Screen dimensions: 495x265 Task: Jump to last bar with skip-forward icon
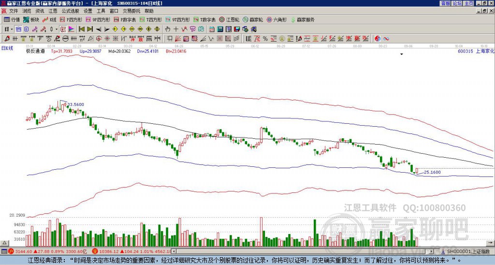tap(90, 29)
